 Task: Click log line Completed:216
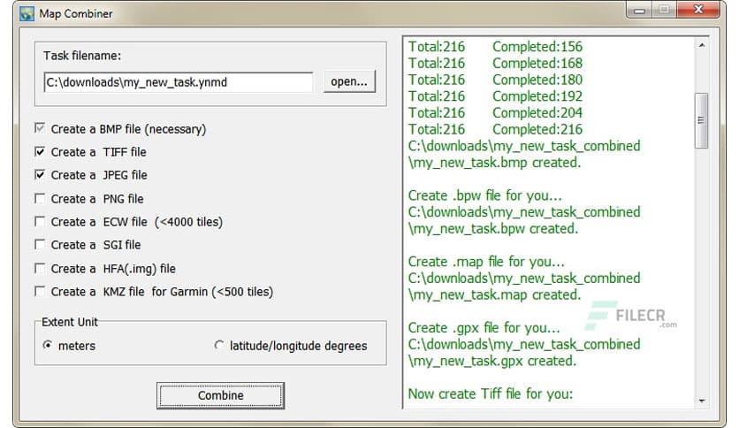(537, 129)
